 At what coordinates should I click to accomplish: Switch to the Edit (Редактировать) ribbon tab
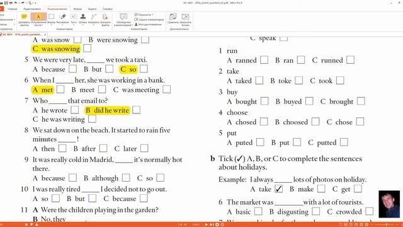pyautogui.click(x=32, y=9)
